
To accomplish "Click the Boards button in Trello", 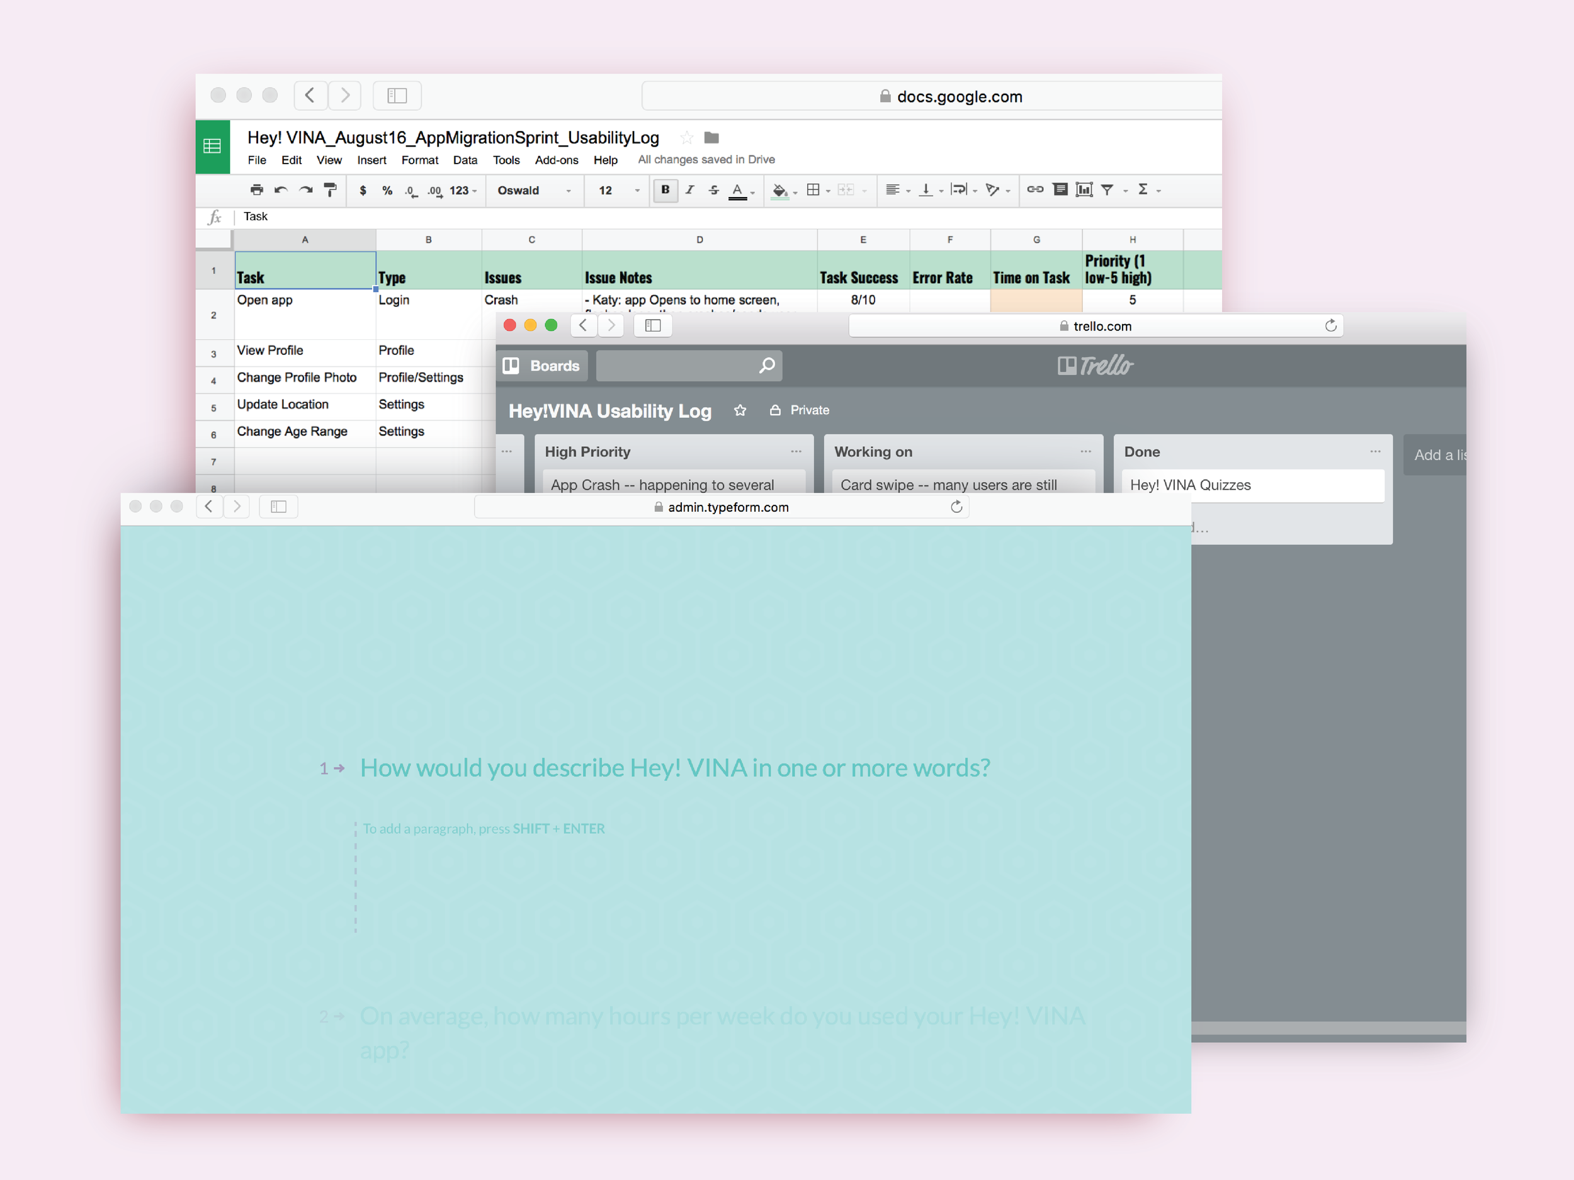I will (541, 366).
